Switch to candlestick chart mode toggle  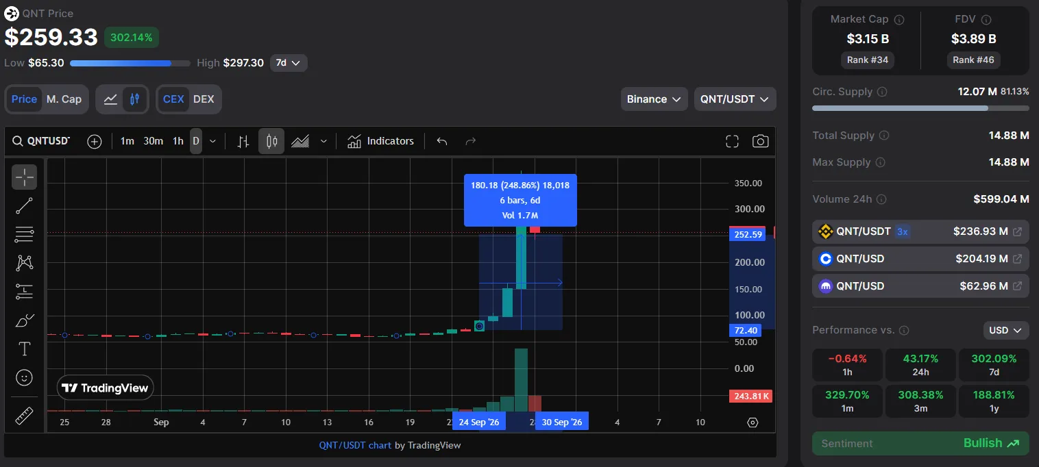click(135, 99)
